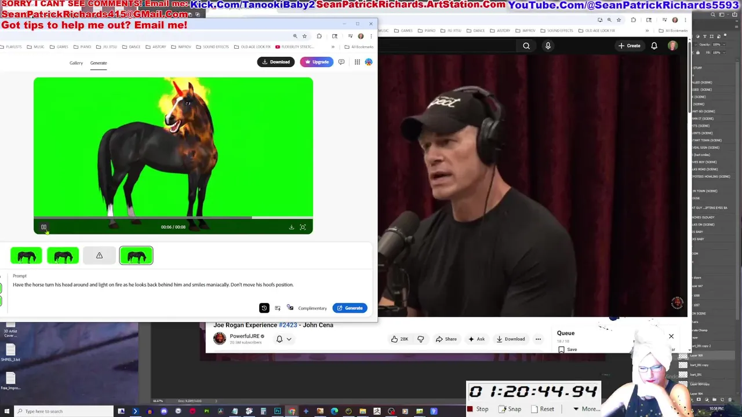Open the failed generation with warning icon
The width and height of the screenshot is (742, 417).
coord(99,255)
